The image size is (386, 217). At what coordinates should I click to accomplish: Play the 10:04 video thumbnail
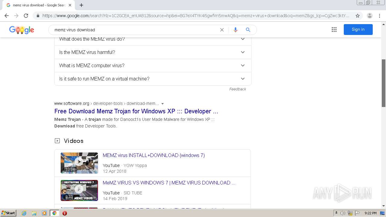coord(79,163)
